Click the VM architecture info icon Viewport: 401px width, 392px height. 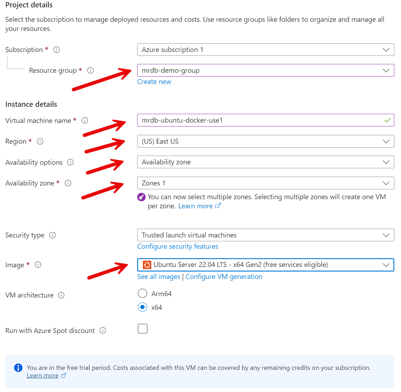point(61,295)
